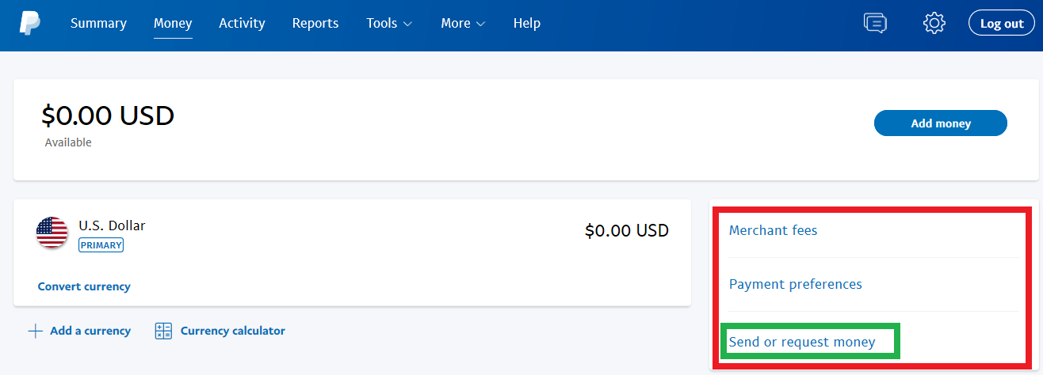The image size is (1043, 375).
Task: Select the Money tab
Action: [x=173, y=23]
